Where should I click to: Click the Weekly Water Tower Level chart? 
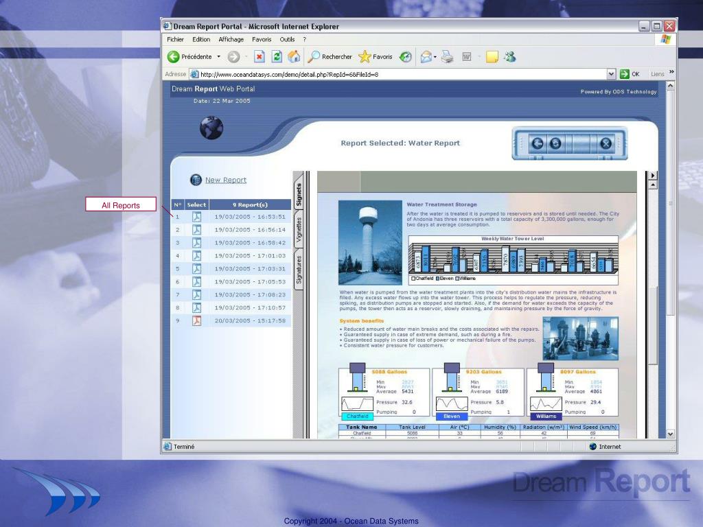coord(513,260)
